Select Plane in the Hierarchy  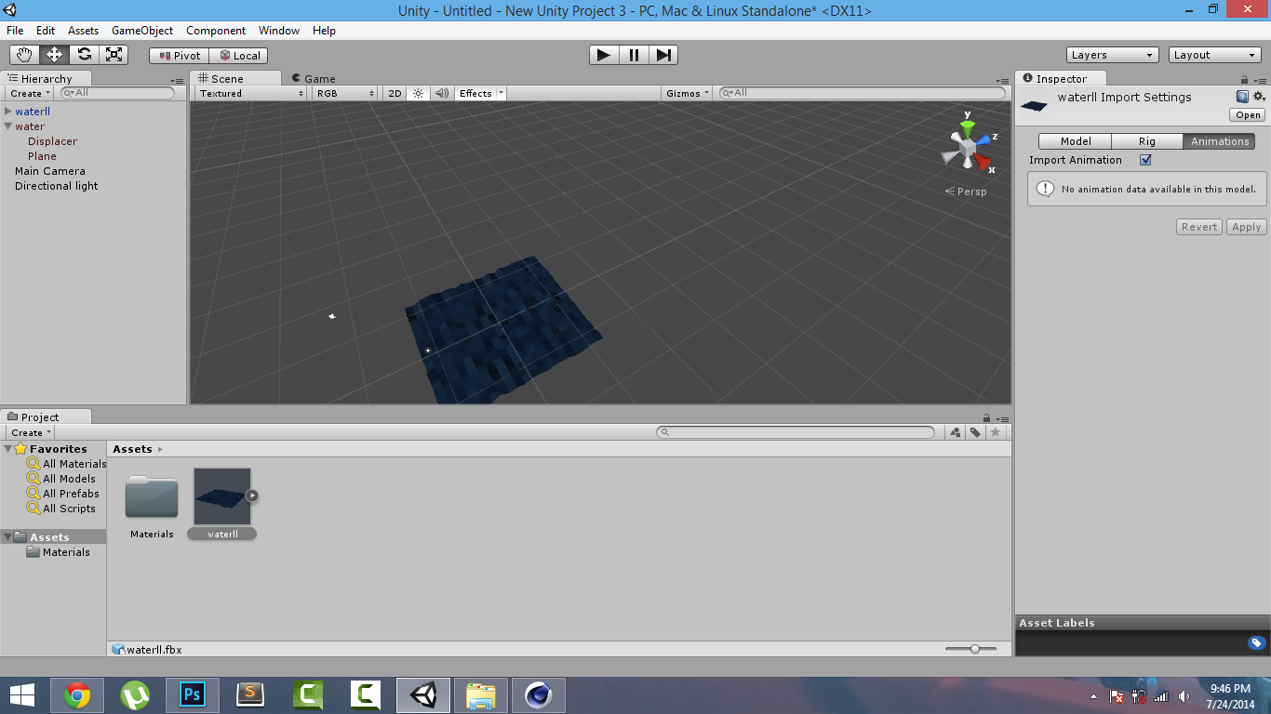42,156
